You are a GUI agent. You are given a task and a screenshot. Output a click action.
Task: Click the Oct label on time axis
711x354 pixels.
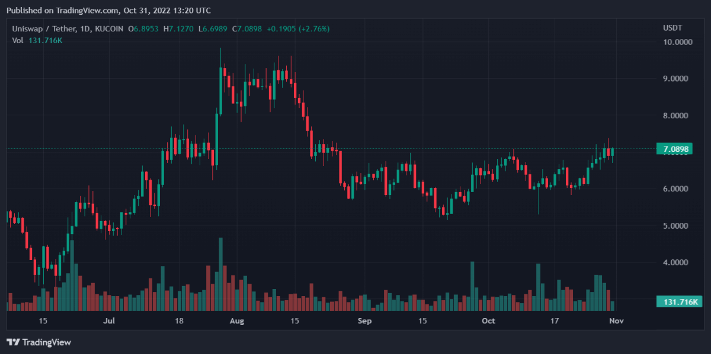(x=489, y=321)
